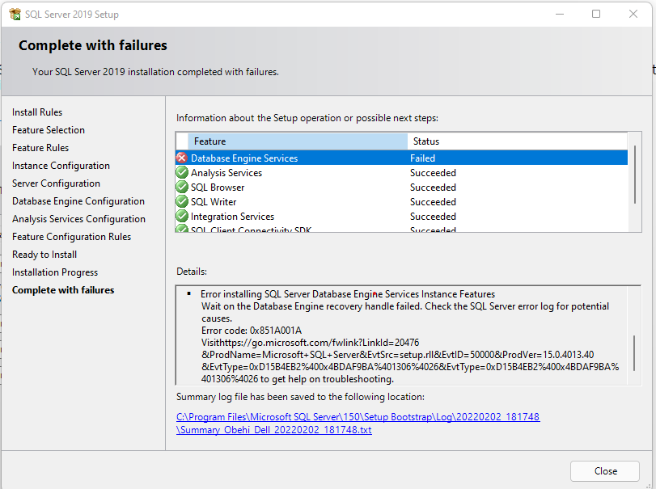Click the red failed icon beside Database Engine Services
Screen dimensions: 656x489
(x=181, y=158)
